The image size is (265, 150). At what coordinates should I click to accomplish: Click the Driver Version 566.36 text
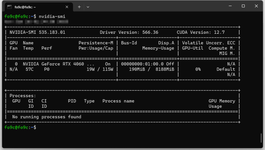129,32
